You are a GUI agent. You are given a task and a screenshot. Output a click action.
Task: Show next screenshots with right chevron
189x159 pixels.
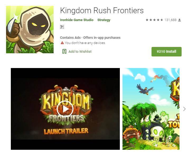(184, 109)
